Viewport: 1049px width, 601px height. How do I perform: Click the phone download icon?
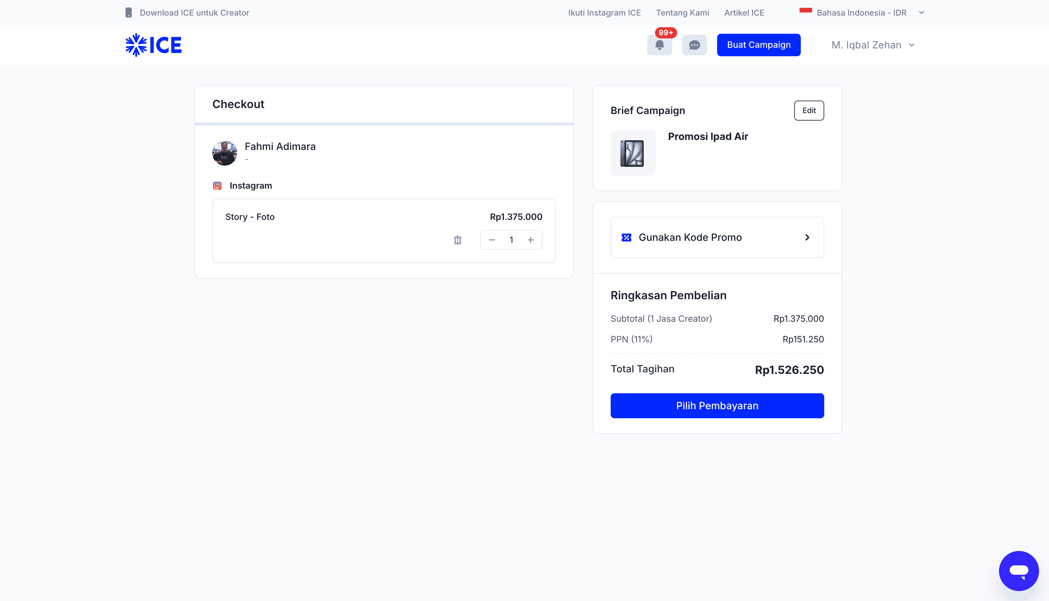[129, 13]
